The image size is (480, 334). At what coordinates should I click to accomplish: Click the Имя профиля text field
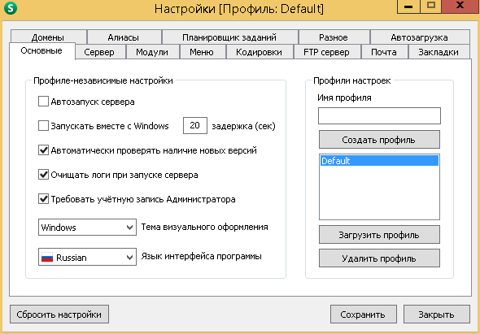(x=379, y=115)
